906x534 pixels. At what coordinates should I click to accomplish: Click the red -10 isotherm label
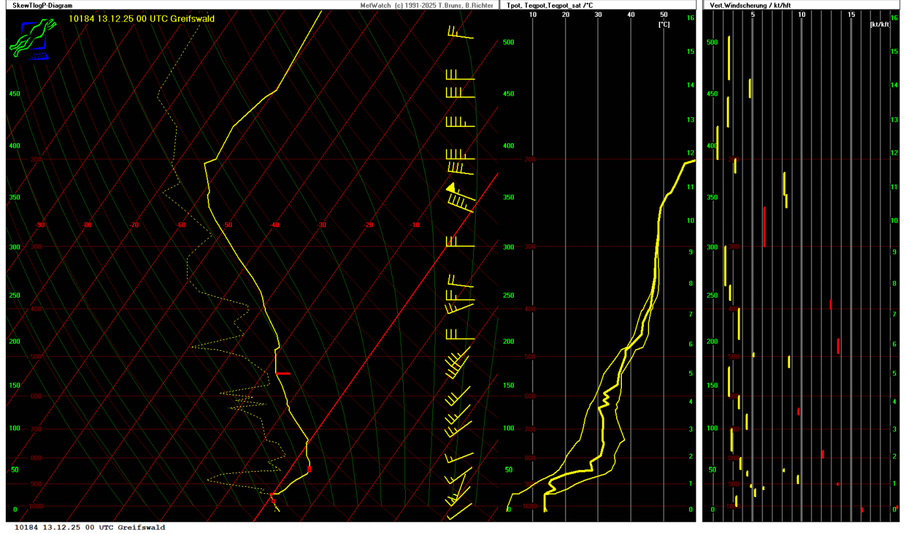tap(415, 225)
